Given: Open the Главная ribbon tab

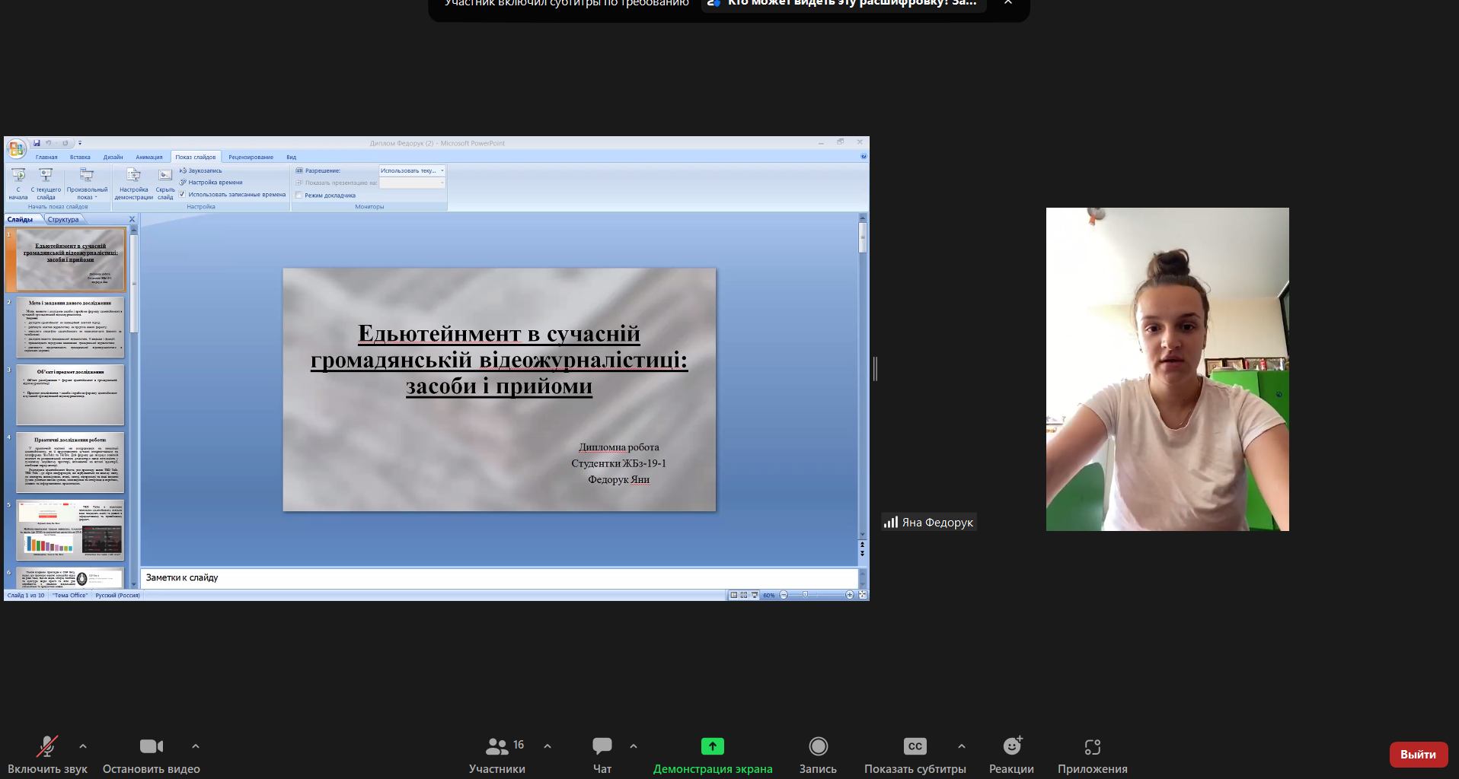Looking at the screenshot, I should [46, 157].
